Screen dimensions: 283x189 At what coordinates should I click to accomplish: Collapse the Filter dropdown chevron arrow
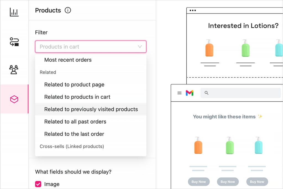click(x=140, y=46)
